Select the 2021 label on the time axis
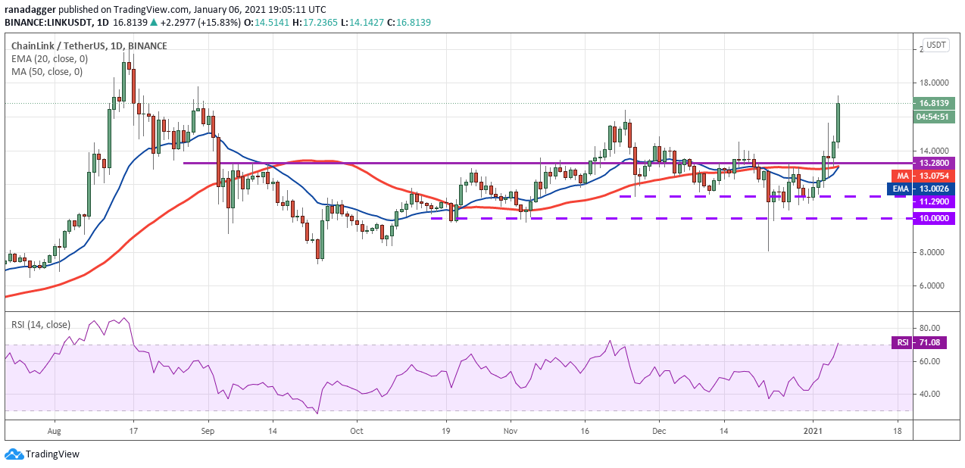 coord(814,430)
